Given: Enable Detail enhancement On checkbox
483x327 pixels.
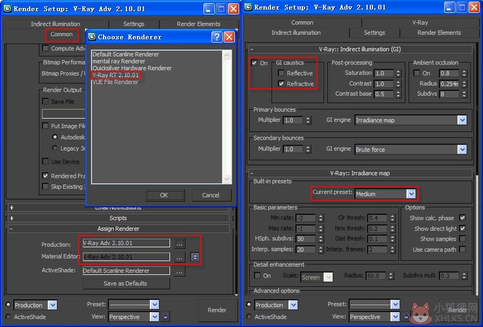Looking at the screenshot, I should (257, 275).
